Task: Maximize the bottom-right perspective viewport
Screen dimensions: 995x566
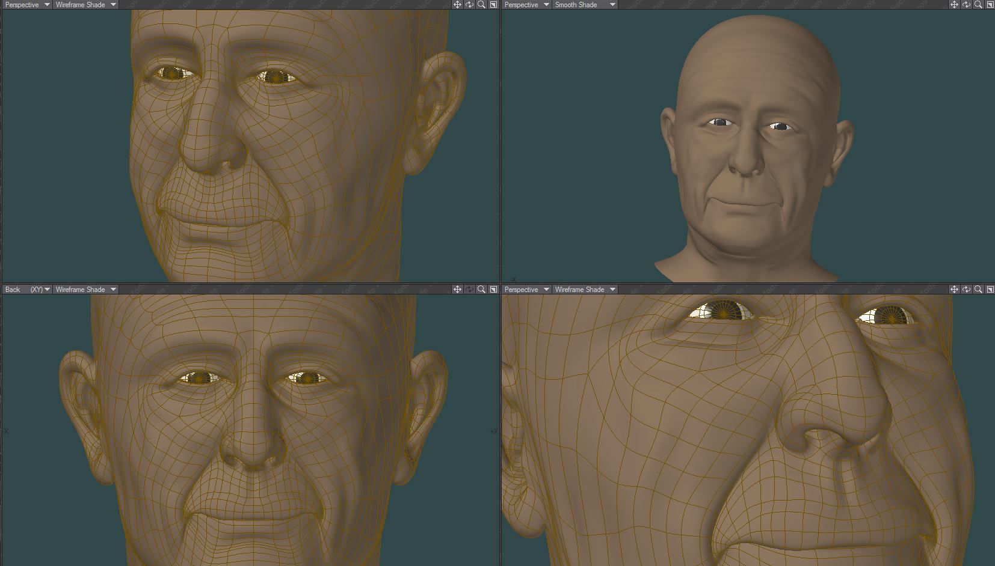Action: [990, 290]
